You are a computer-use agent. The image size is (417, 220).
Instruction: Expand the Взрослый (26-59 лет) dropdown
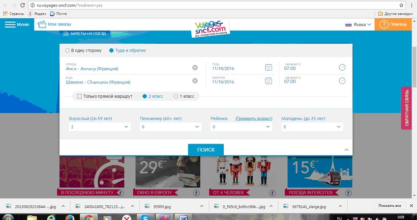click(99, 127)
